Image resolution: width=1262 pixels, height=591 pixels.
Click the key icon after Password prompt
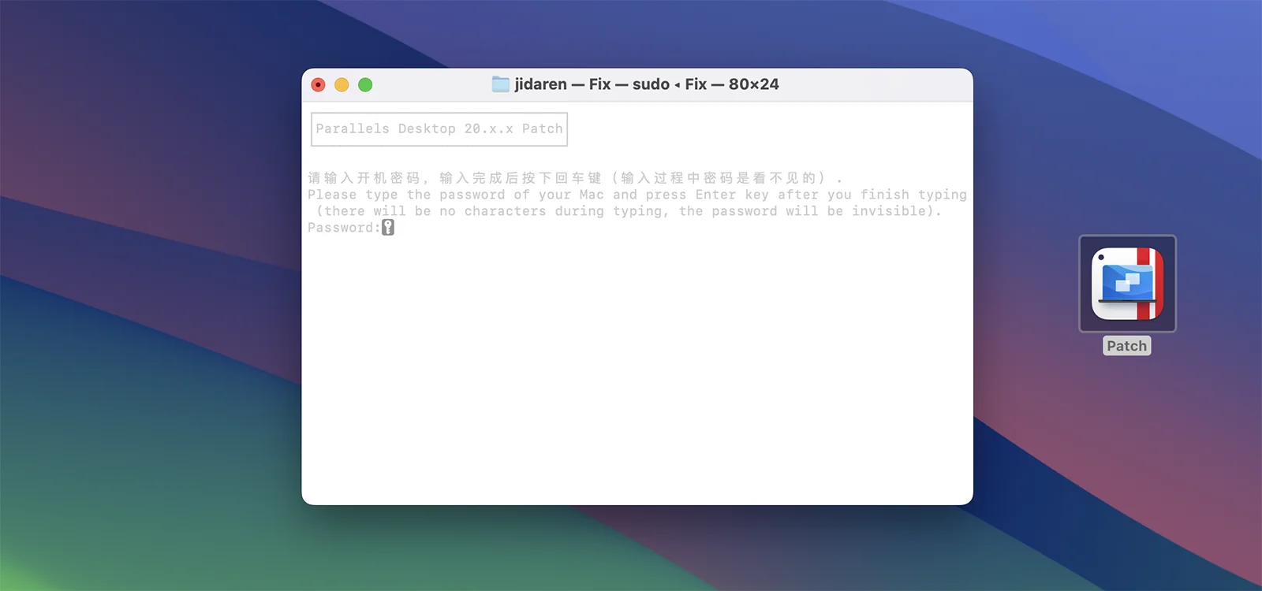click(388, 228)
